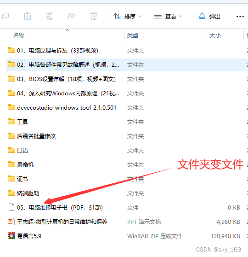The image size is (248, 257).
Task: Click the Rename icon in the toolbar
Action: (50, 16)
